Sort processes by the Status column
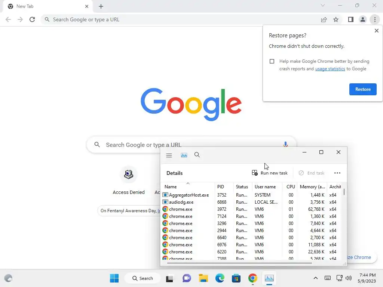 click(x=242, y=187)
